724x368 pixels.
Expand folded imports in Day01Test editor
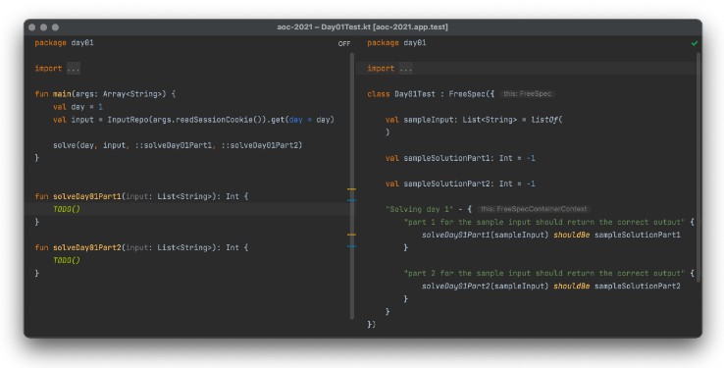click(406, 69)
